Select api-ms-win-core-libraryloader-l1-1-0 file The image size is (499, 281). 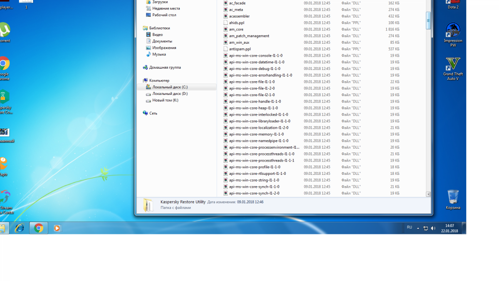(x=260, y=121)
